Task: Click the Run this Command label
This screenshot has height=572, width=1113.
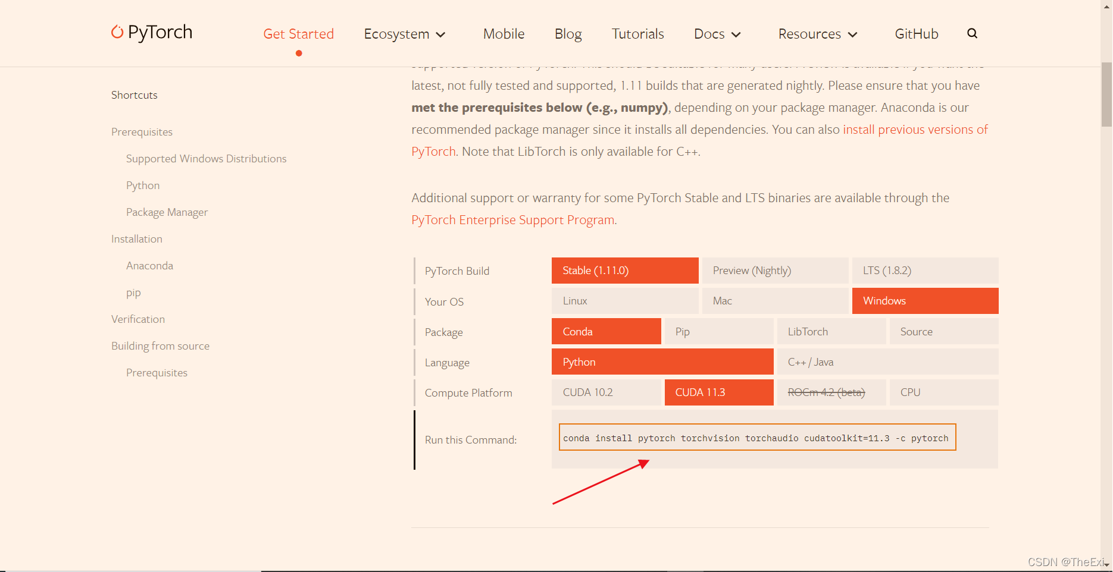Action: pos(470,440)
